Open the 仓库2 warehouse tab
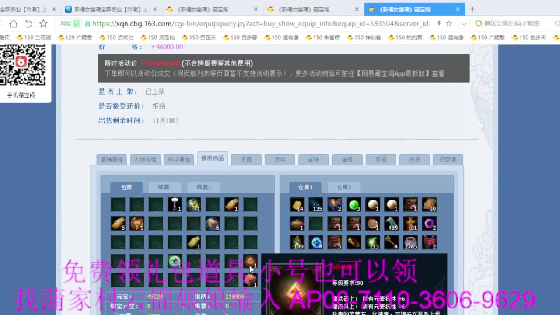Viewport: 560px width, 315px height. click(x=344, y=187)
